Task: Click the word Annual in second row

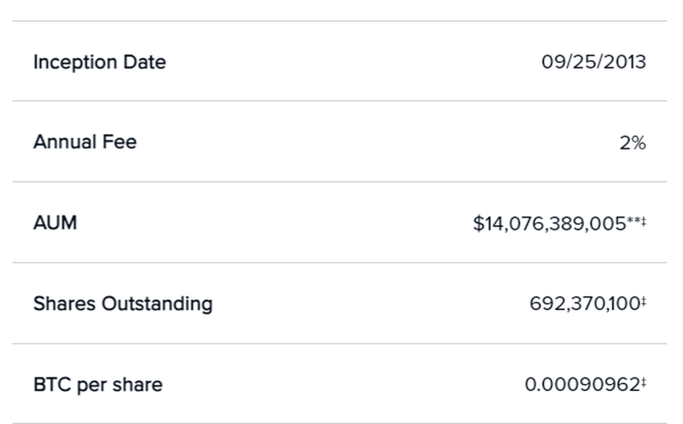Action: [65, 142]
